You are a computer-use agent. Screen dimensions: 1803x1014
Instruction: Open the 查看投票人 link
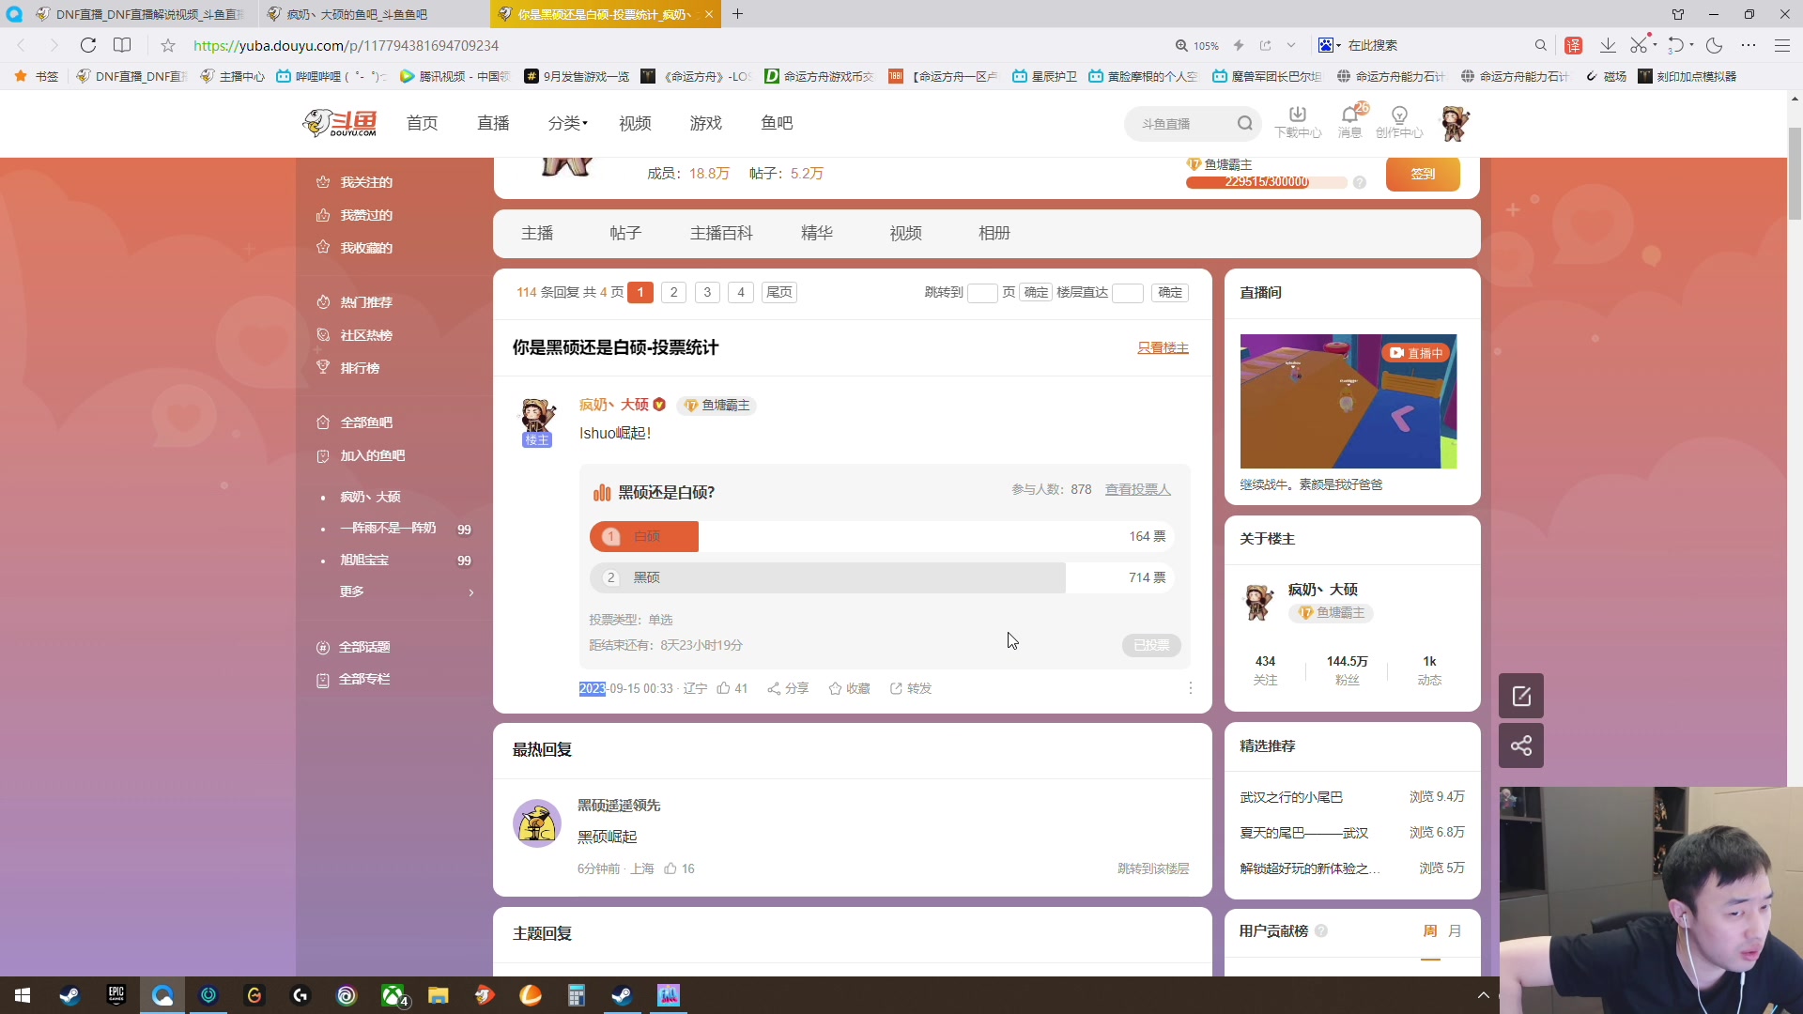point(1137,489)
